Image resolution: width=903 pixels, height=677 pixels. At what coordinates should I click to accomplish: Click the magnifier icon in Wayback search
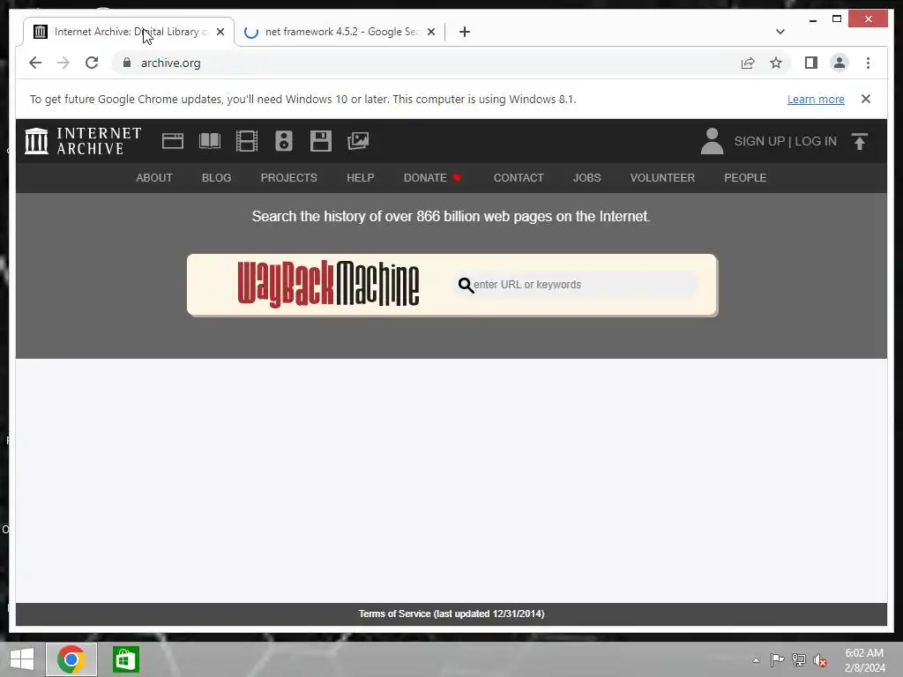[x=466, y=285]
